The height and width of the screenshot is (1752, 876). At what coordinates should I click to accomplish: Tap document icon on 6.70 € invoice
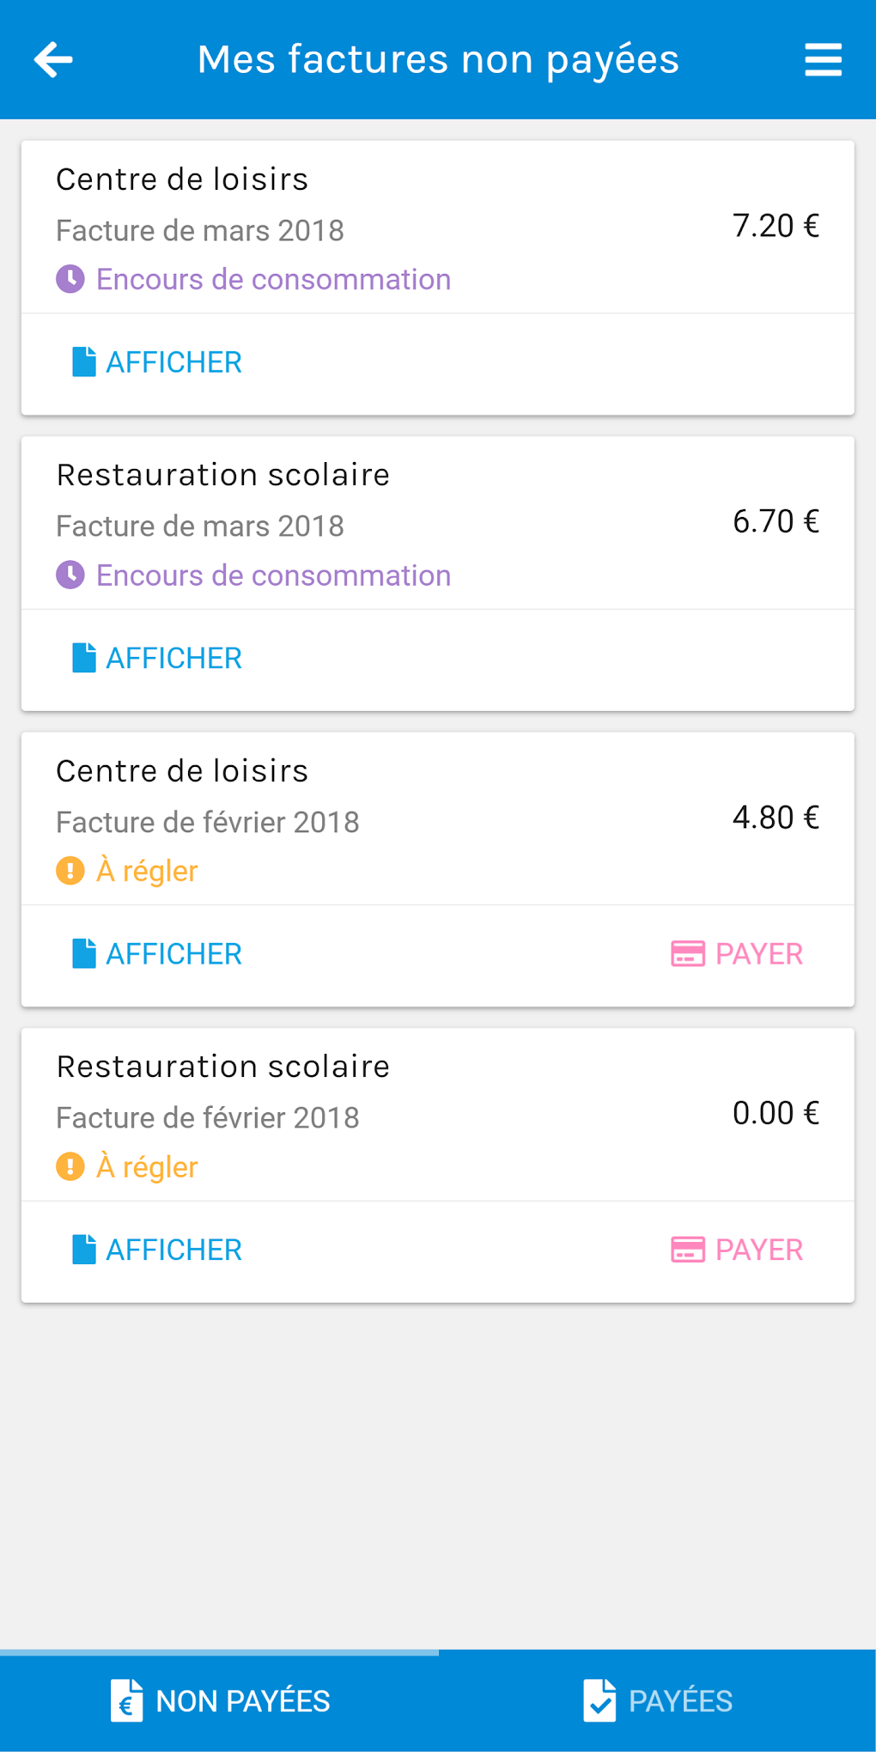(x=84, y=658)
